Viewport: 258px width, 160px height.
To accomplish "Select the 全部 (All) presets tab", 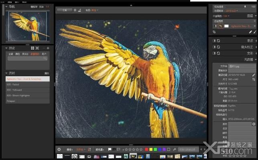I will [x=11, y=54].
